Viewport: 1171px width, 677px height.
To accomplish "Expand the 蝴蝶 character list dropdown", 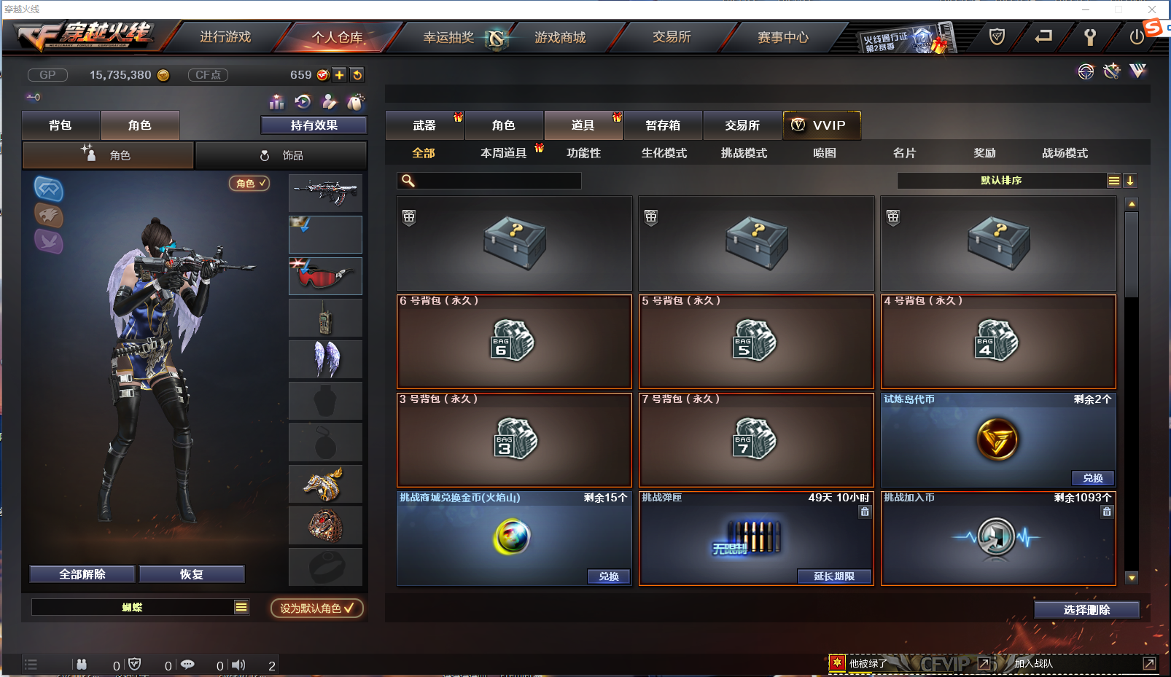I will 241,607.
